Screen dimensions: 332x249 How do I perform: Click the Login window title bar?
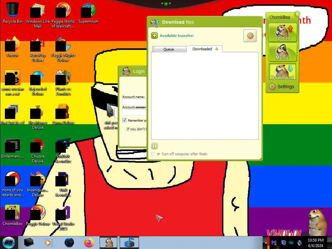133,71
